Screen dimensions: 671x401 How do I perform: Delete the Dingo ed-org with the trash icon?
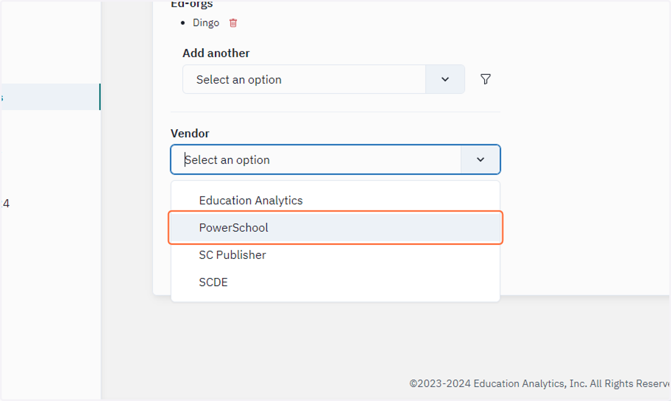[233, 23]
